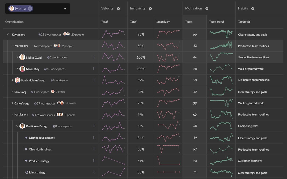
Task: Click the plus icon beside Inclusivity
Action: pos(150,8)
